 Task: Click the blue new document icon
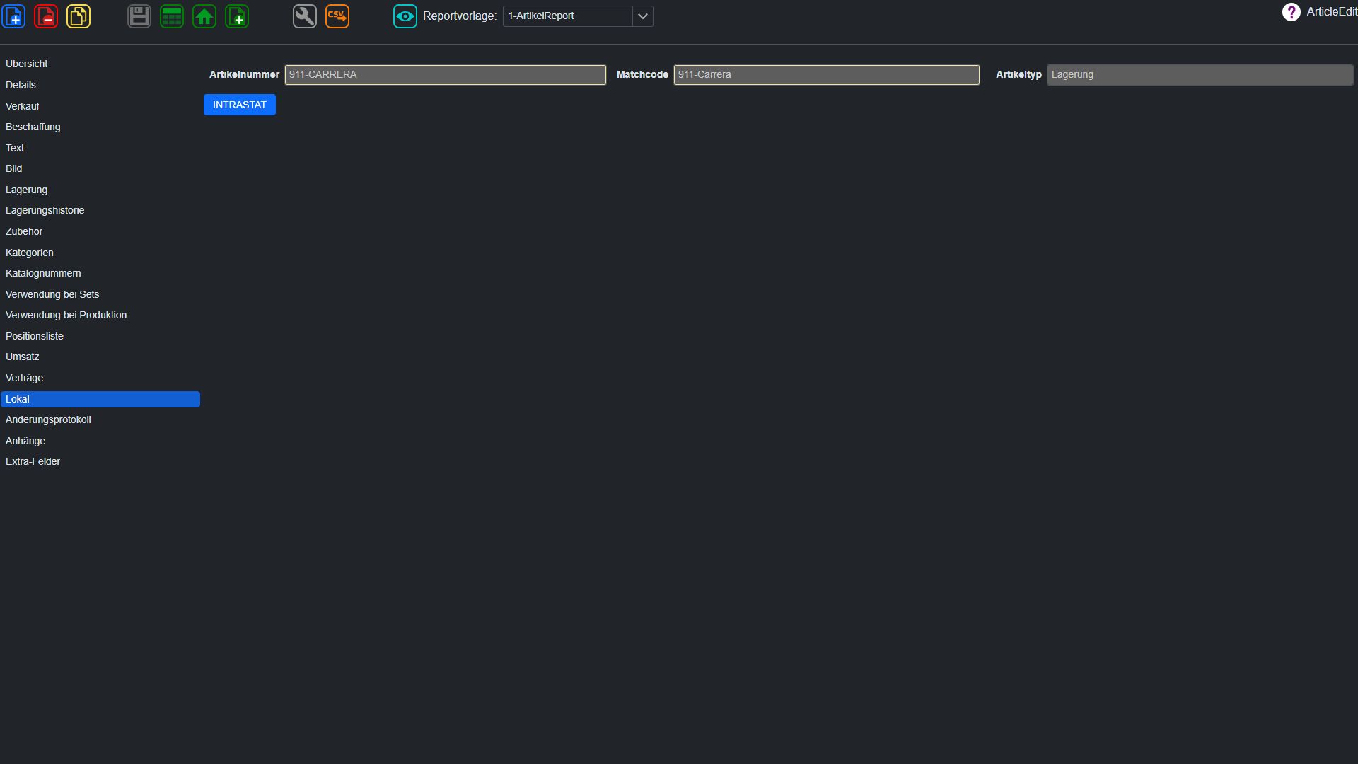pyautogui.click(x=13, y=16)
